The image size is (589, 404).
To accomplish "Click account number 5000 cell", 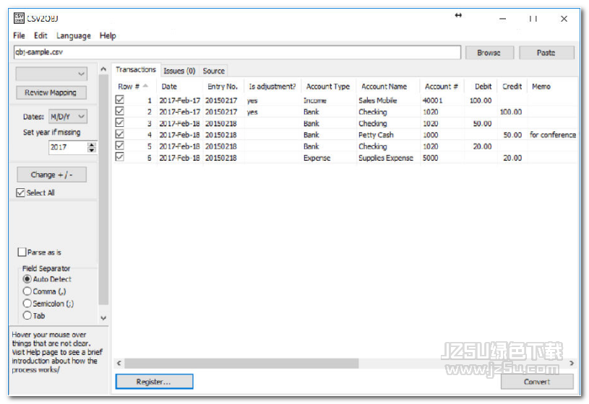I will click(430, 158).
